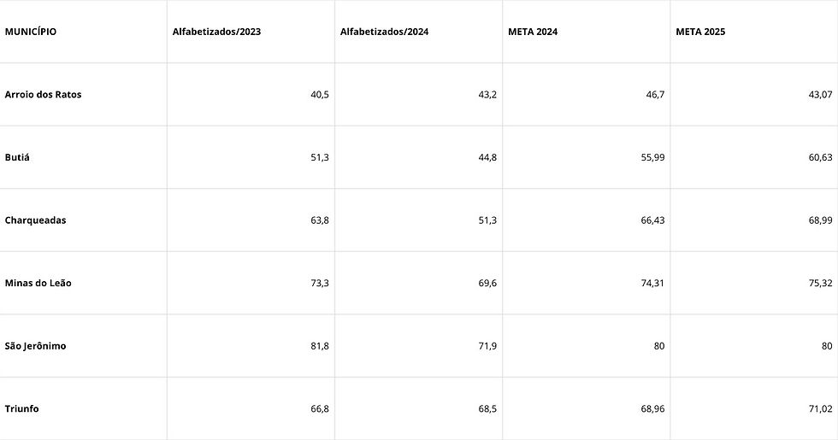Select São Jerônimo's 2023 value 81,8
The width and height of the screenshot is (838, 440).
click(320, 346)
